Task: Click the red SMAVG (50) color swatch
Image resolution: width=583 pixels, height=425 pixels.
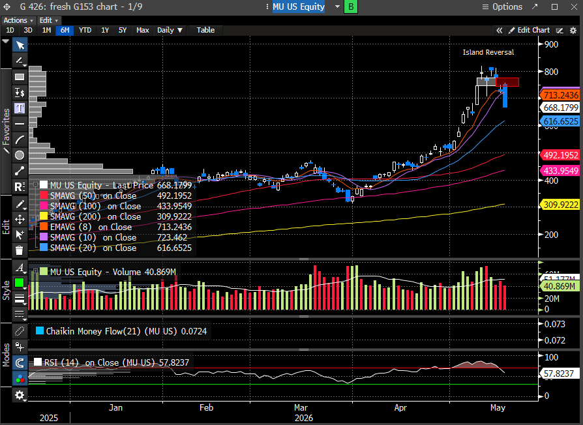Action: point(44,196)
